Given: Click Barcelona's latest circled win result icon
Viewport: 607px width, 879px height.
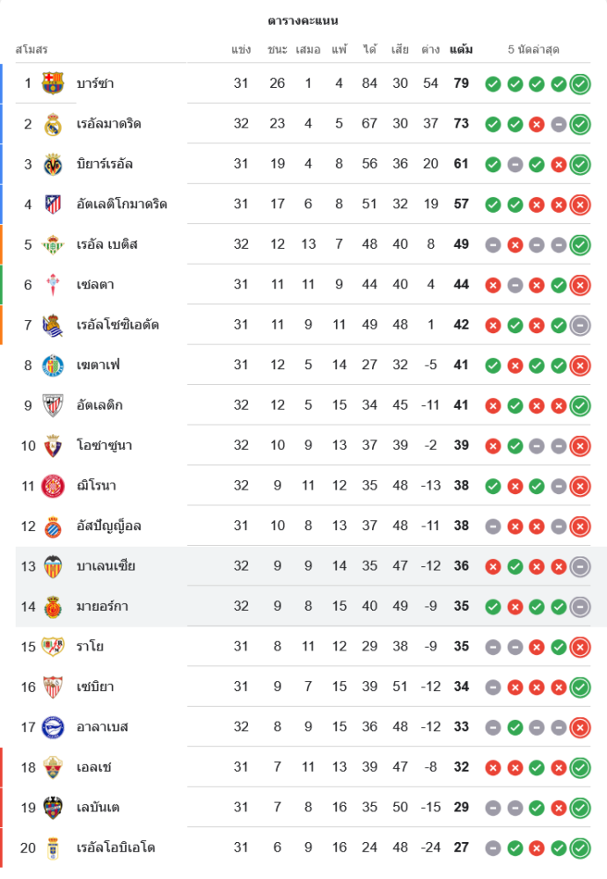Looking at the screenshot, I should click(580, 84).
